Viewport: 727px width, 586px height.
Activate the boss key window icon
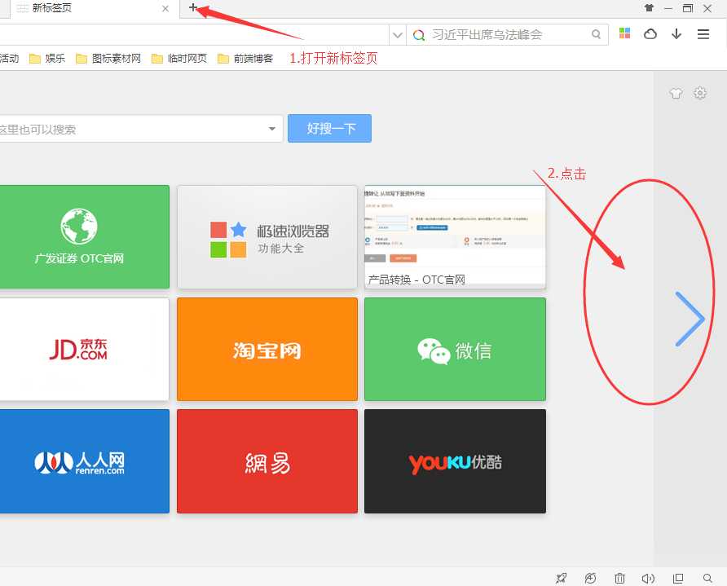coord(677,578)
